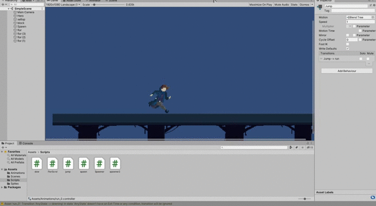Screen dimensions: 376x206
Task: Click the game view Scale slider
Action: click(x=108, y=5)
